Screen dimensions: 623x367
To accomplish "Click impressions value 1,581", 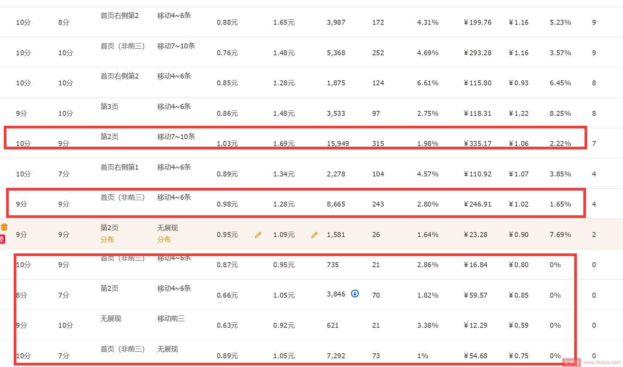I will pyautogui.click(x=336, y=234).
